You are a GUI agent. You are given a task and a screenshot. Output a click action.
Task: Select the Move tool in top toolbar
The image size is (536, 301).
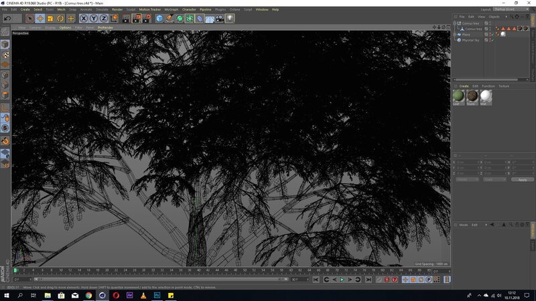[40, 19]
